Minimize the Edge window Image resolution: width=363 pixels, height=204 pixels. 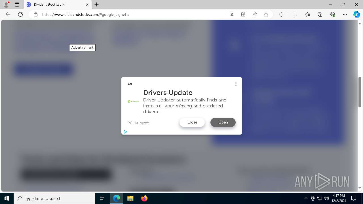coord(330,5)
